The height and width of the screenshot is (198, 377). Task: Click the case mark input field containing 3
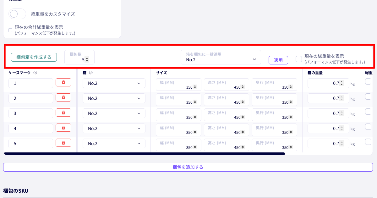[x=31, y=113]
